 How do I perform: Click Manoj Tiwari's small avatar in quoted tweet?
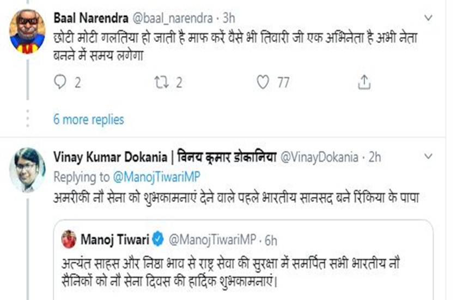69,239
